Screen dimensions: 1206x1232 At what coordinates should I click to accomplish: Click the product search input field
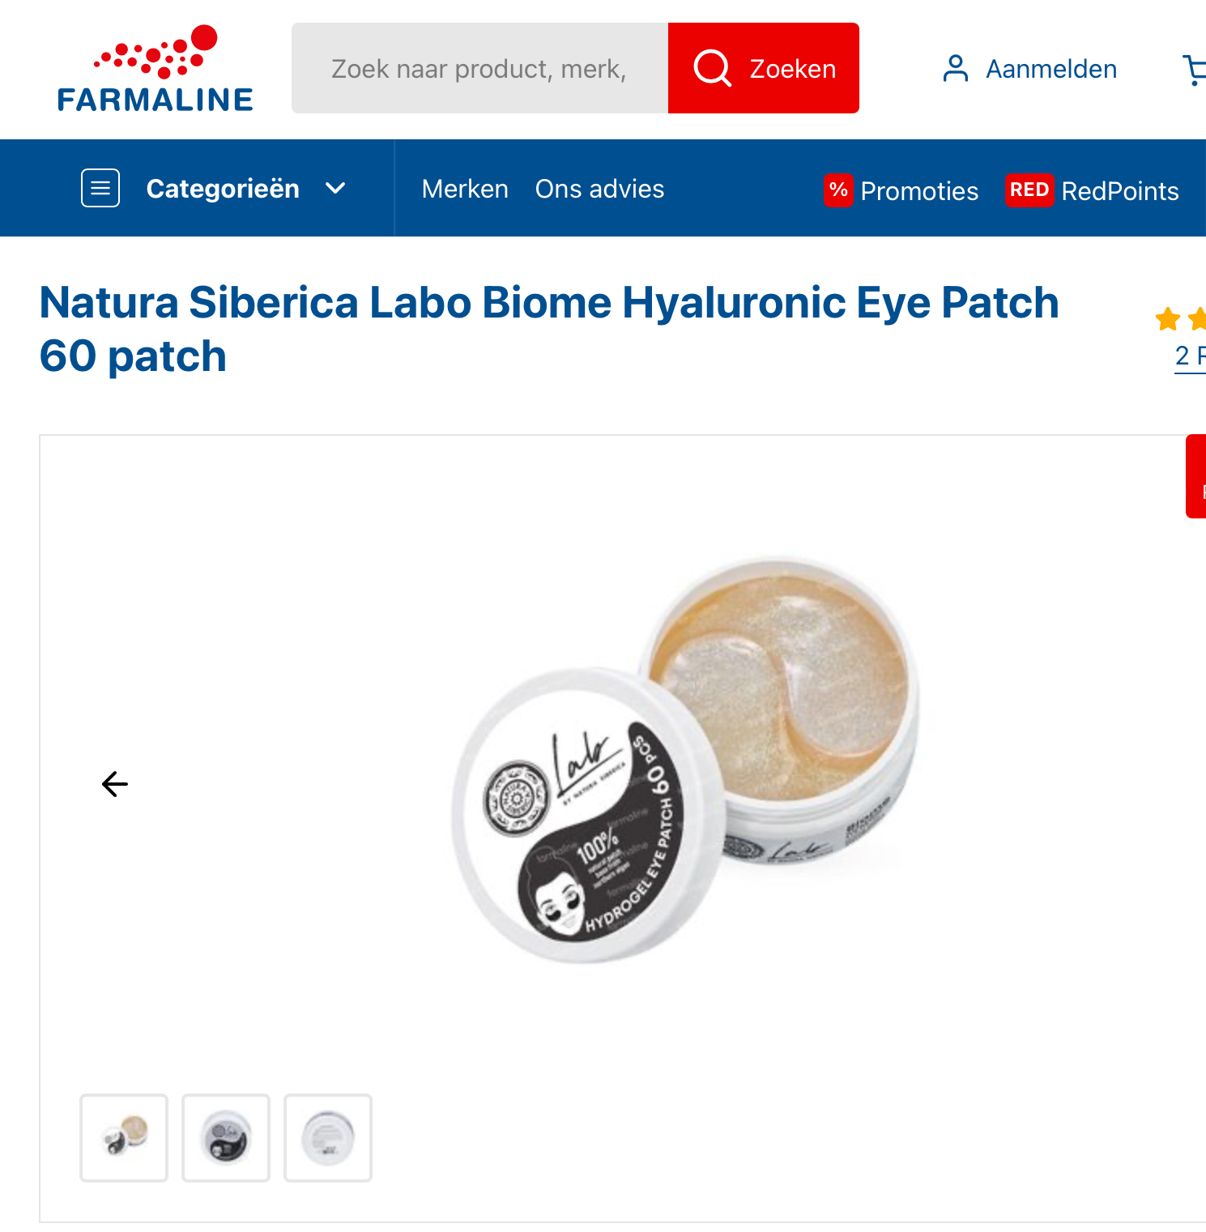(479, 68)
